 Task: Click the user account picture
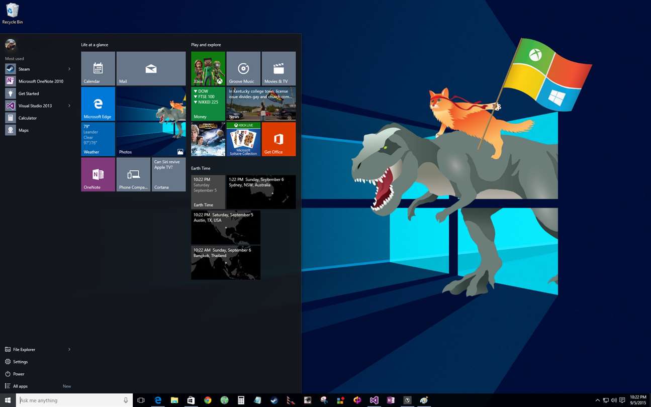coord(10,45)
